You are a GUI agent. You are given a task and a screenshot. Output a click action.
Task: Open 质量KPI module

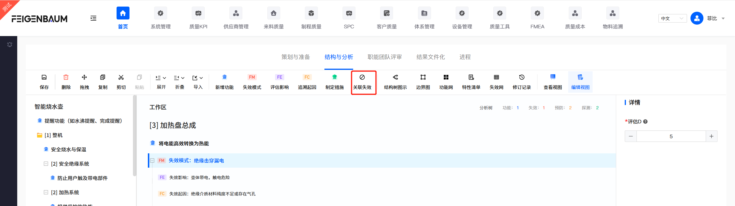(x=198, y=19)
